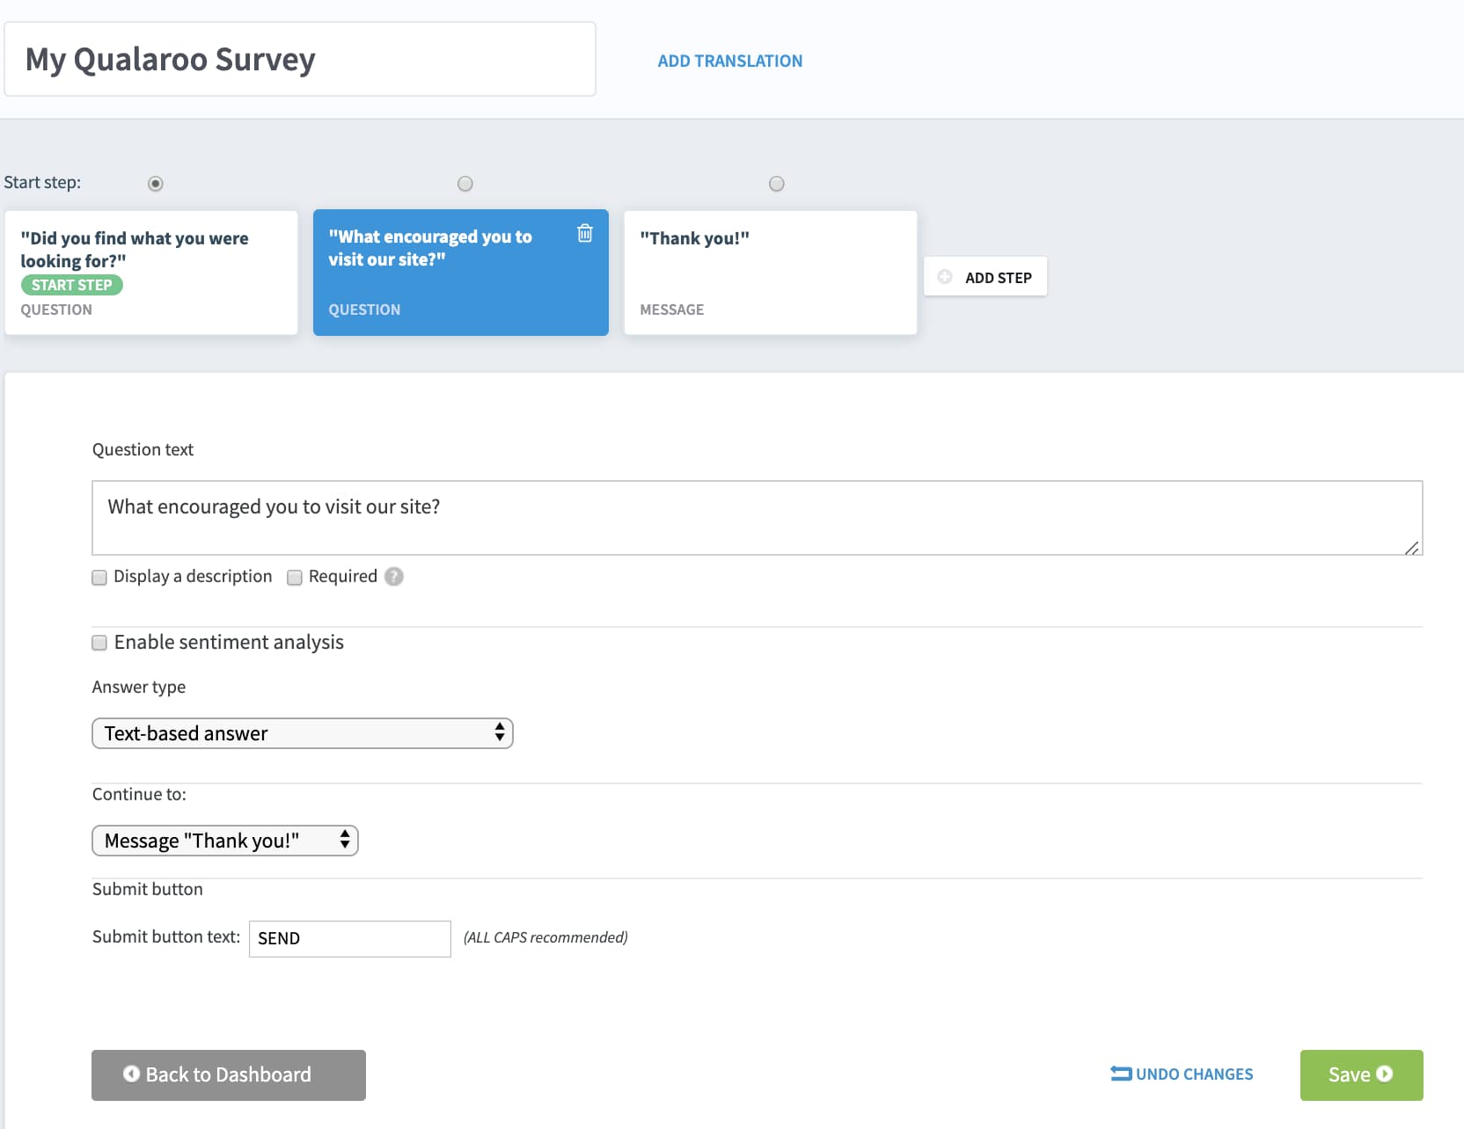Click UNDO CHANGES link
This screenshot has width=1464, height=1129.
click(x=1182, y=1074)
